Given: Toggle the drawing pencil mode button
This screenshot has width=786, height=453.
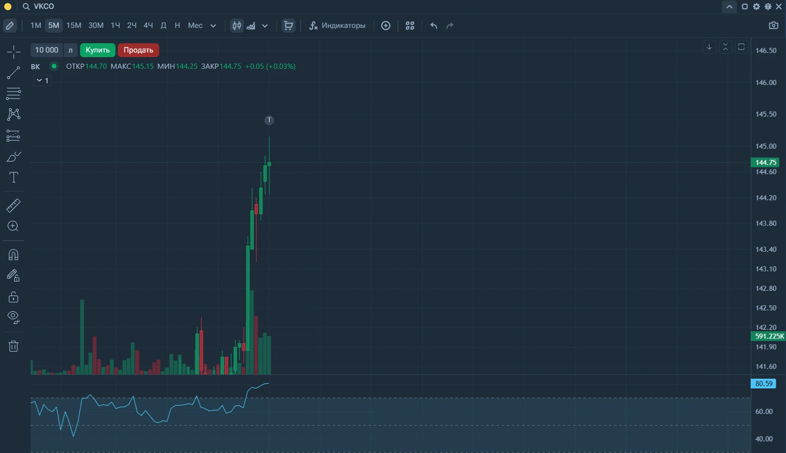Looking at the screenshot, I should pyautogui.click(x=10, y=26).
